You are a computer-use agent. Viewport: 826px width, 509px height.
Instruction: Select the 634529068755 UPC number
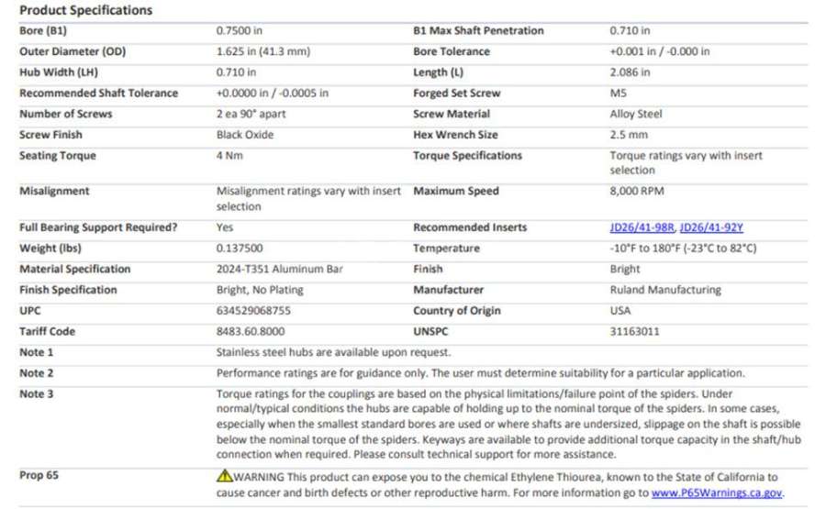point(253,311)
